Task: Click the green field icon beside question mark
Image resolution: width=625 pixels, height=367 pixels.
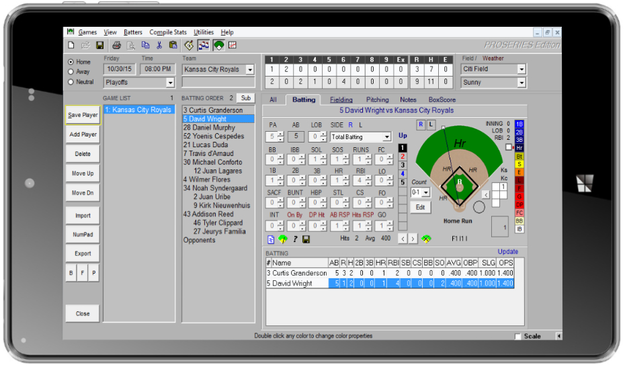Action: coord(283,239)
